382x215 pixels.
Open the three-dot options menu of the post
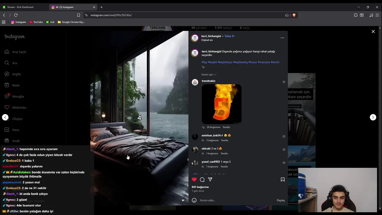coord(282,38)
